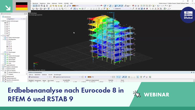Select the ux deformation radio button
This screenshot has height=110, width=195.
point(5,25)
